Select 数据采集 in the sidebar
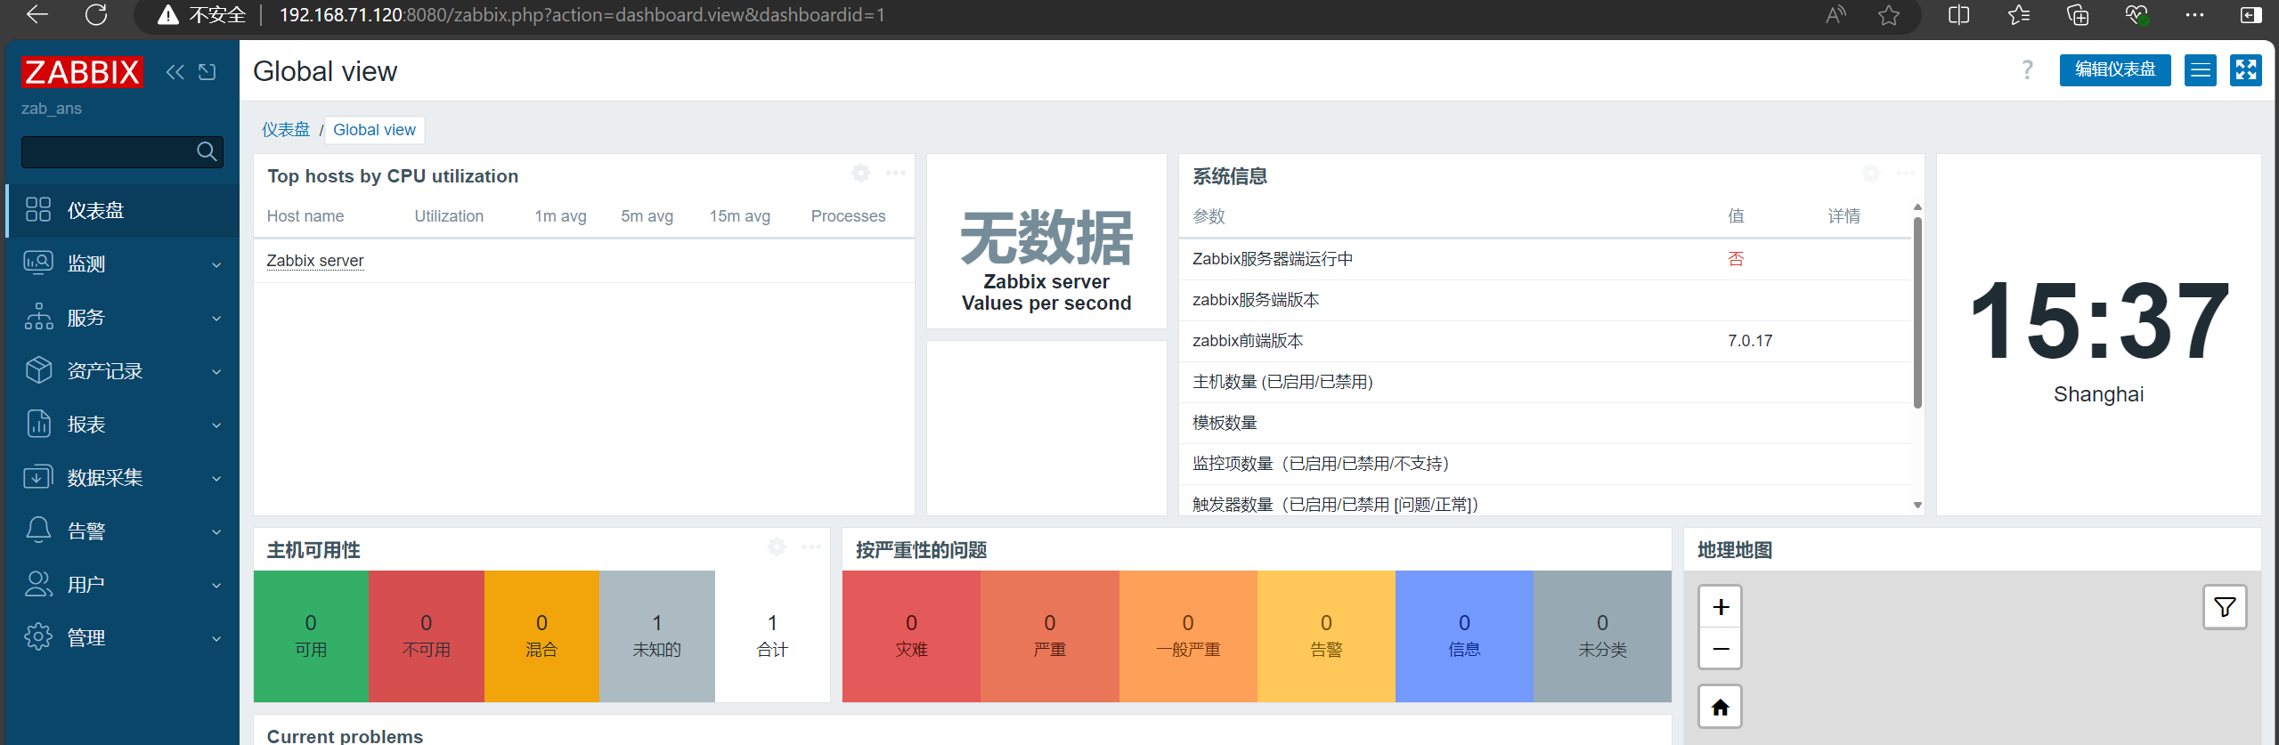 coord(123,478)
